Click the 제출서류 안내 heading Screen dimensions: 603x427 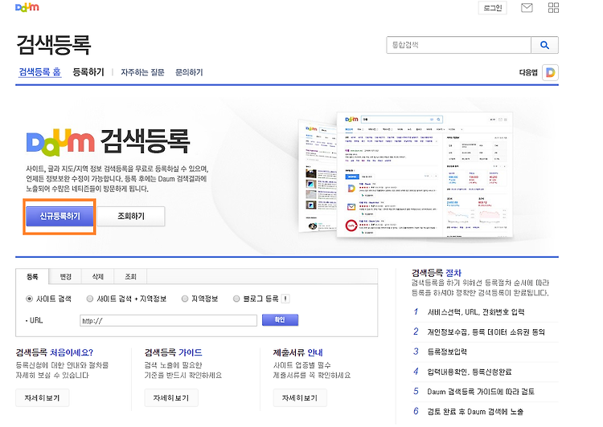click(x=298, y=352)
